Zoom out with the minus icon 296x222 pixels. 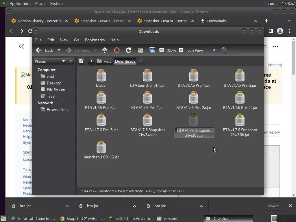pos(161,50)
